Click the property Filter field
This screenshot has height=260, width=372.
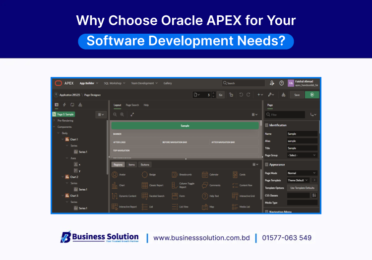pos(285,114)
